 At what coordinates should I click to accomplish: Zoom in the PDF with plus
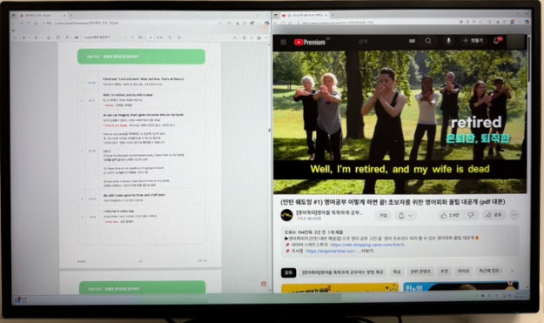pos(131,37)
